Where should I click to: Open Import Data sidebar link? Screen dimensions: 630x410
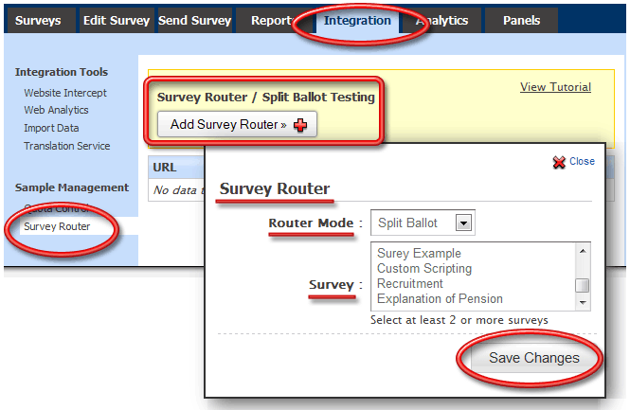point(51,128)
